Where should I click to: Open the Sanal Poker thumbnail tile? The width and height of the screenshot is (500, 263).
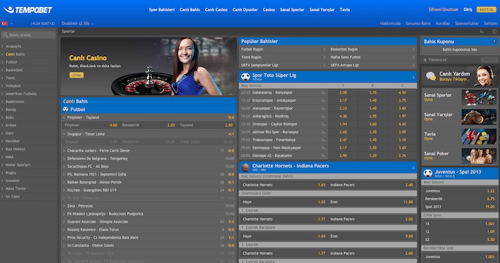[479, 156]
